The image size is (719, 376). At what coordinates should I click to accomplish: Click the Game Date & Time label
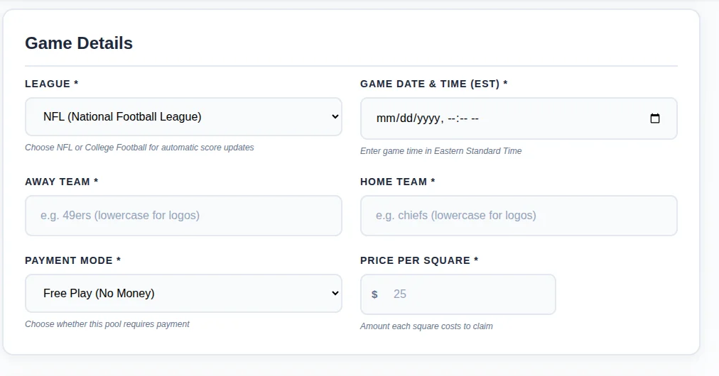pyautogui.click(x=433, y=84)
